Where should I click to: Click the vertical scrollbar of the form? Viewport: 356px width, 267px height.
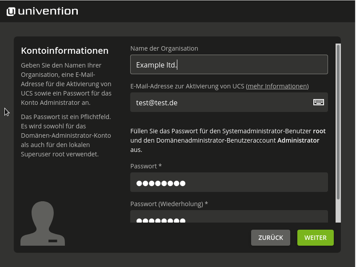(338, 133)
